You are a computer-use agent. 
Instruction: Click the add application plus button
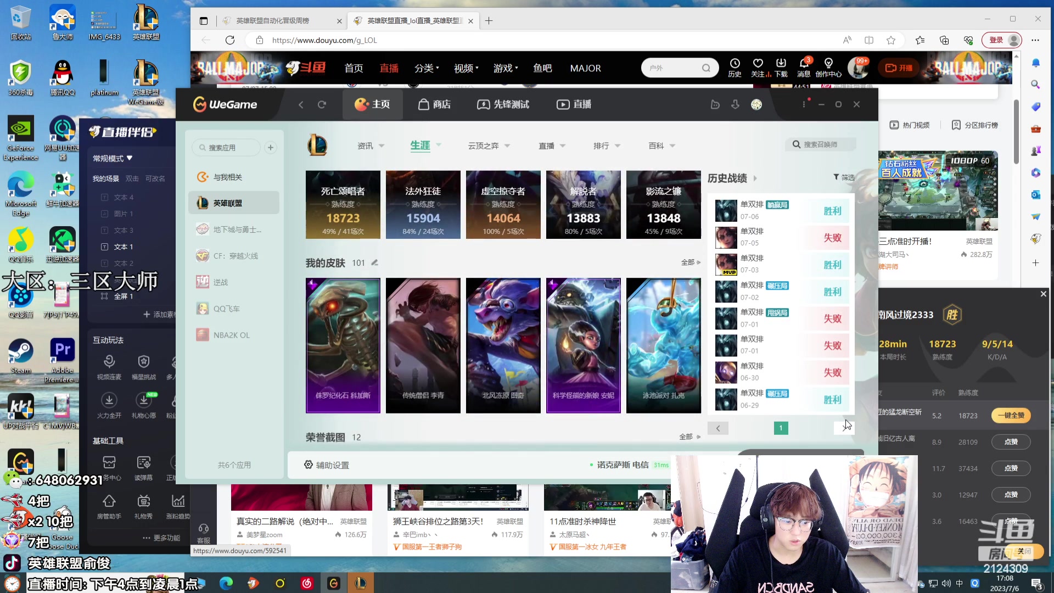click(x=271, y=147)
